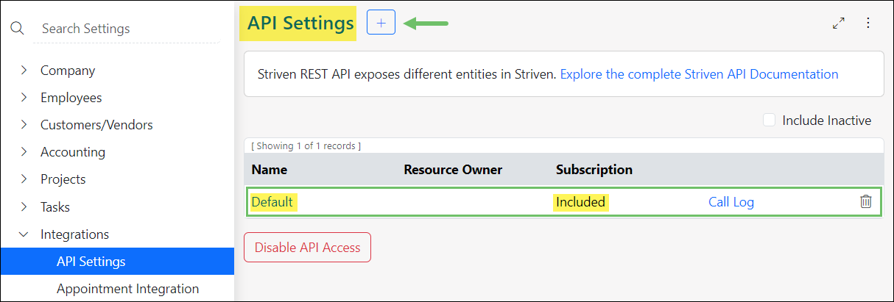This screenshot has height=302, width=894.
Task: Click the search magnifier icon
Action: pyautogui.click(x=17, y=29)
